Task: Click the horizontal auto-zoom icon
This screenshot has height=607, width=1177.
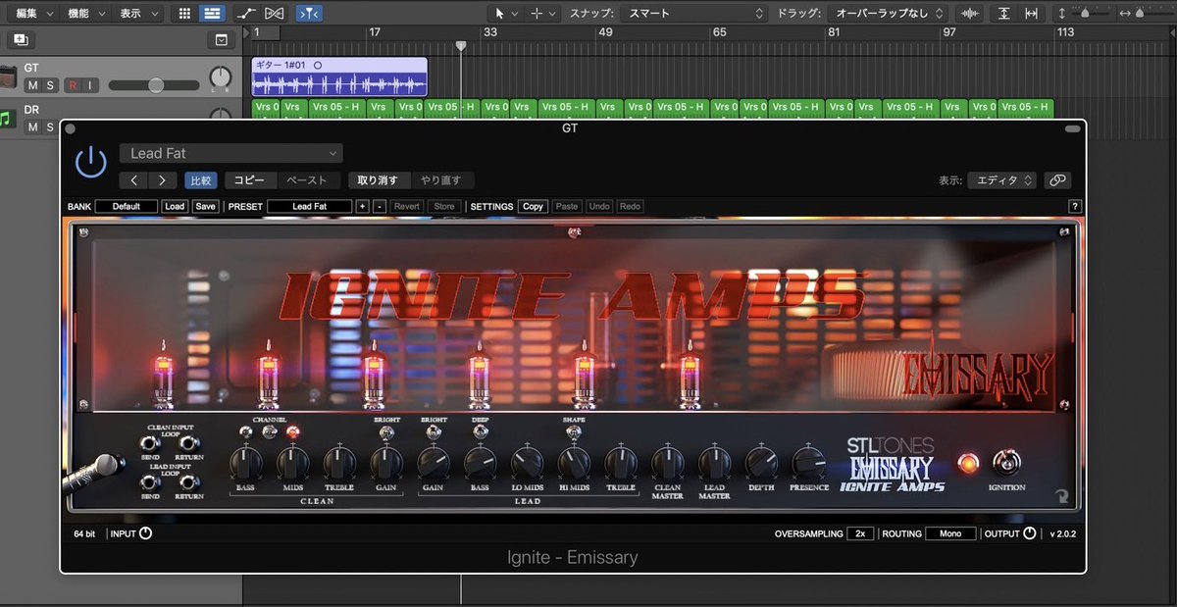Action: pyautogui.click(x=1031, y=14)
